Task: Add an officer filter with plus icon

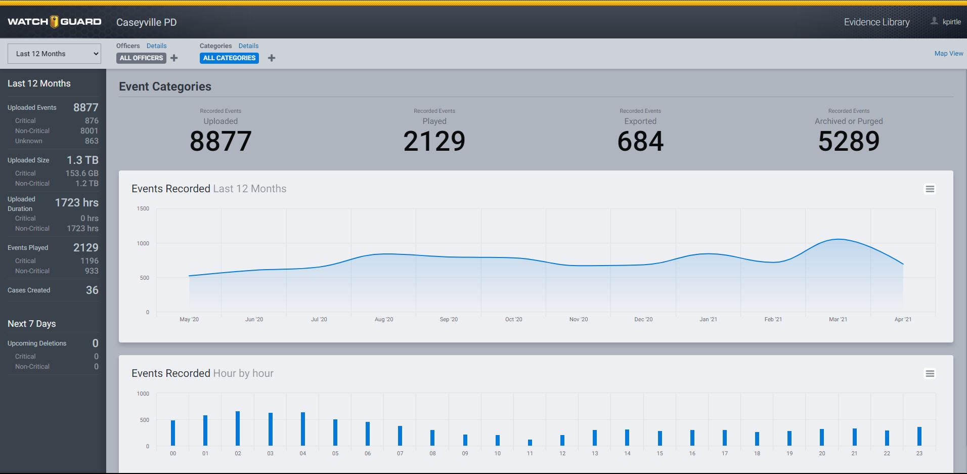Action: (x=174, y=58)
